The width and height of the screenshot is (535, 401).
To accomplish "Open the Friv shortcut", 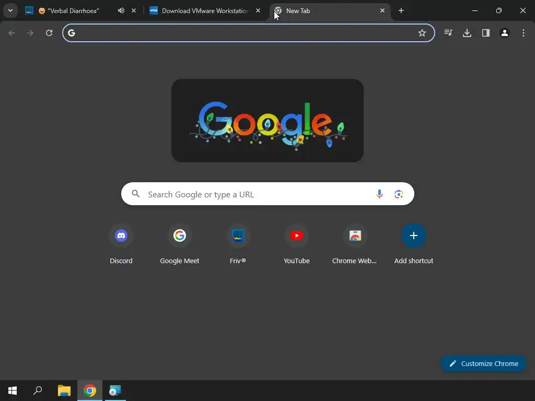I will 238,244.
